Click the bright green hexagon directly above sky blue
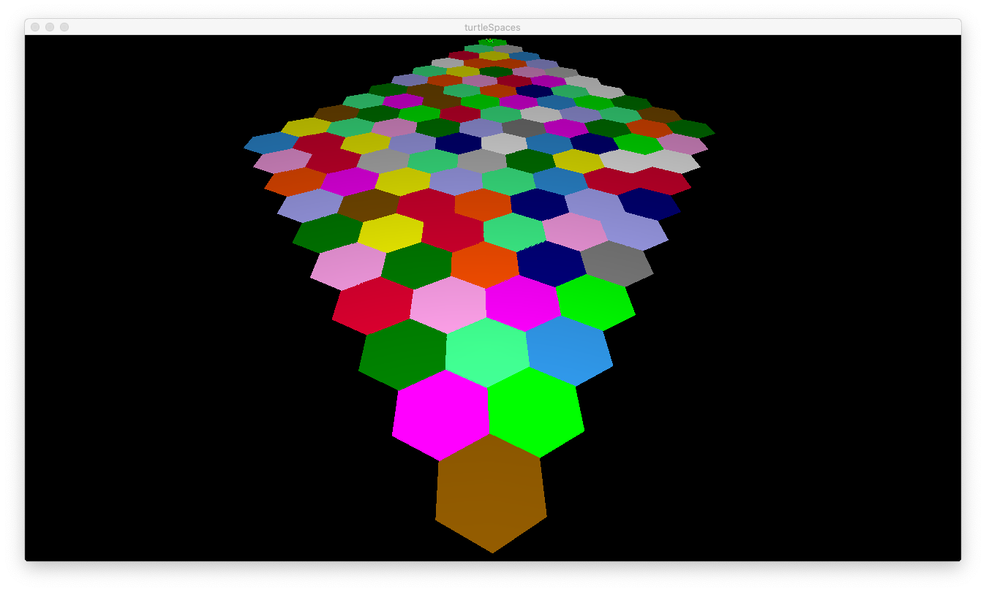Screen dimensions: 986x592 (595, 302)
